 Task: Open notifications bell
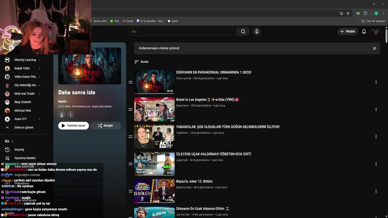[364, 31]
